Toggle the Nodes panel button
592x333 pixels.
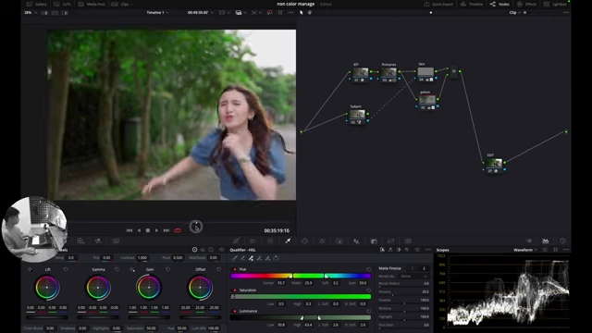tap(499, 4)
